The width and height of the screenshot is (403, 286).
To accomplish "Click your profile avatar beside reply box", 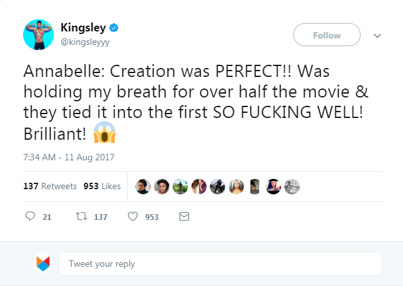I will point(42,264).
